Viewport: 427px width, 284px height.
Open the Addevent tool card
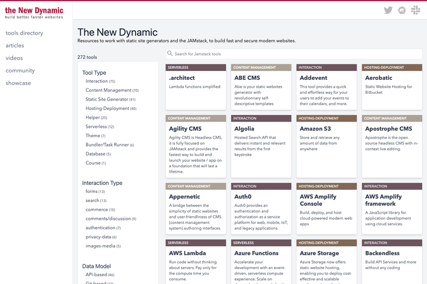coord(327,87)
